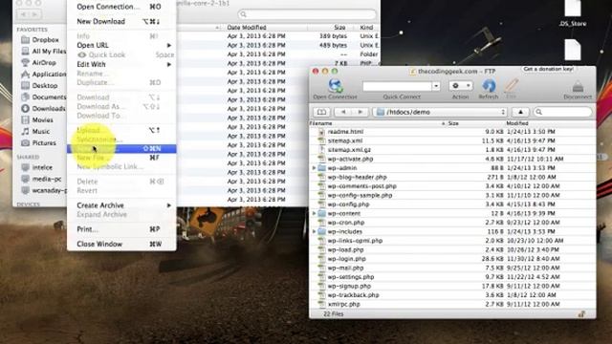Open the Edit With submenu
612x344 pixels.
tap(121, 64)
